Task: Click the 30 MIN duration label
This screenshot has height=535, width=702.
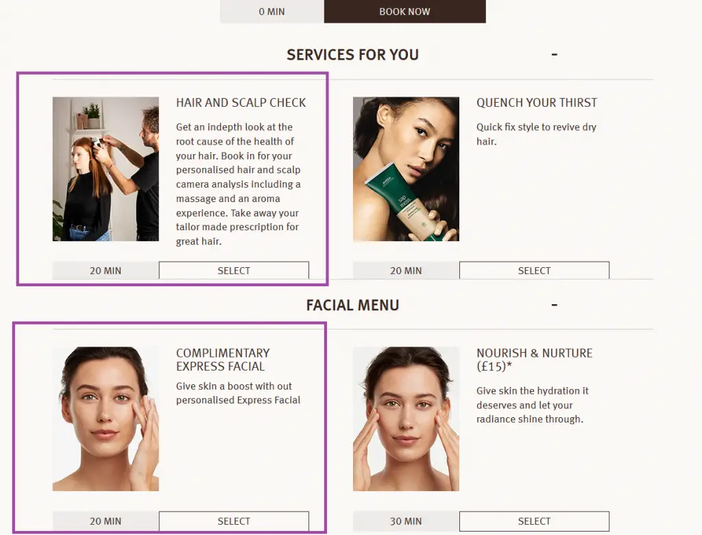Action: (406, 521)
